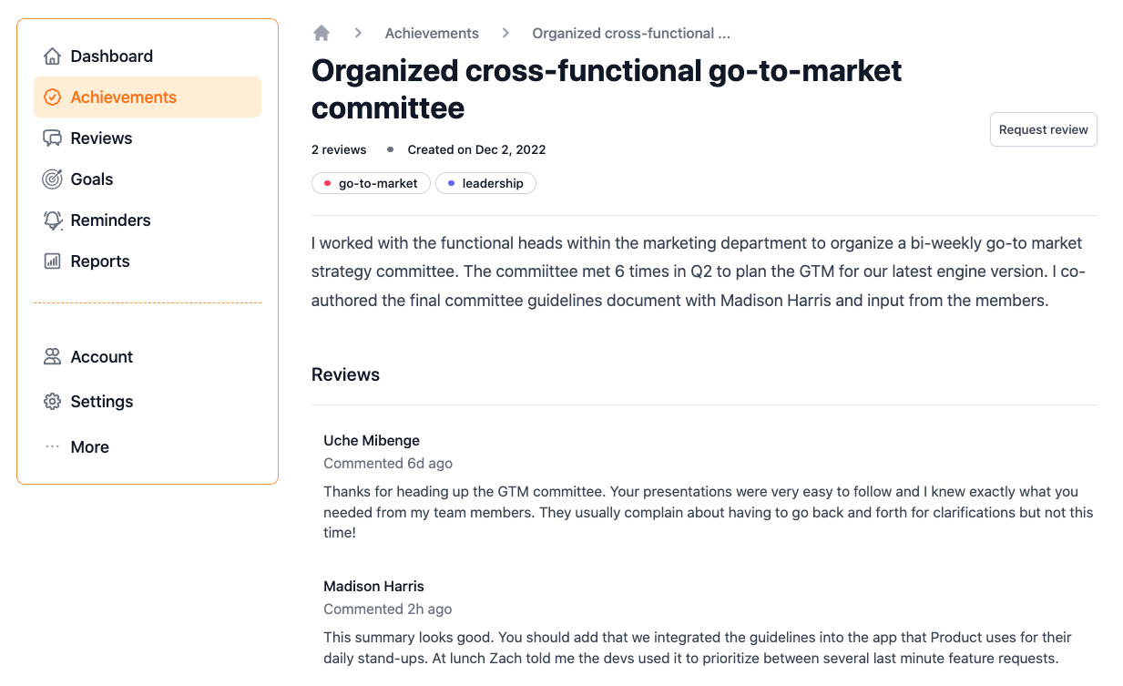This screenshot has width=1123, height=686.
Task: Click the Account people icon
Action: point(53,357)
